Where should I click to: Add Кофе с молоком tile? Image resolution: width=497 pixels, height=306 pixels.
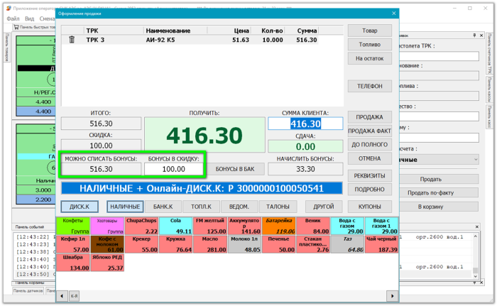(107, 244)
